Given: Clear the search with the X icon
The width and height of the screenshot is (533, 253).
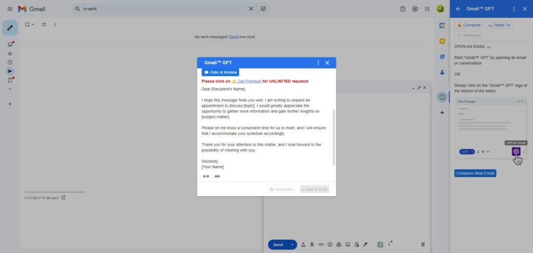Looking at the screenshot, I should [251, 9].
